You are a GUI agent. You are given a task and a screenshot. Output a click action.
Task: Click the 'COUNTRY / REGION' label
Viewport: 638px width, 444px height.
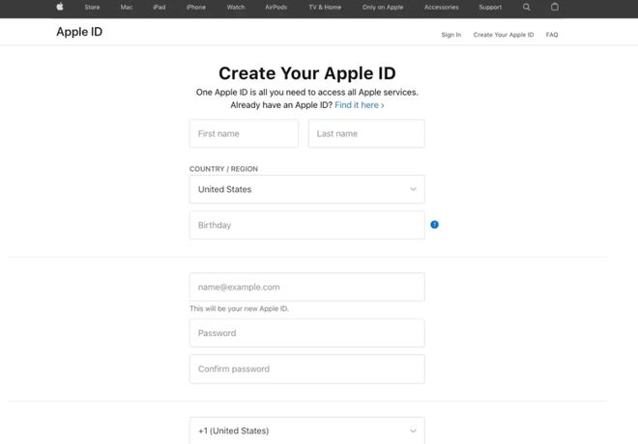click(223, 169)
